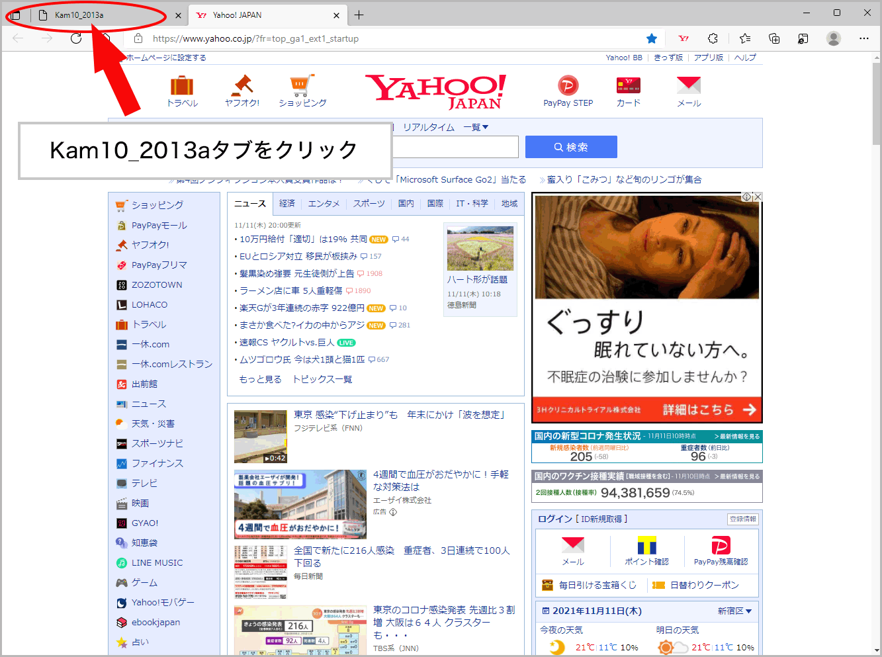The height and width of the screenshot is (657, 882).
Task: Click the blue 検索 search button
Action: [x=571, y=147]
